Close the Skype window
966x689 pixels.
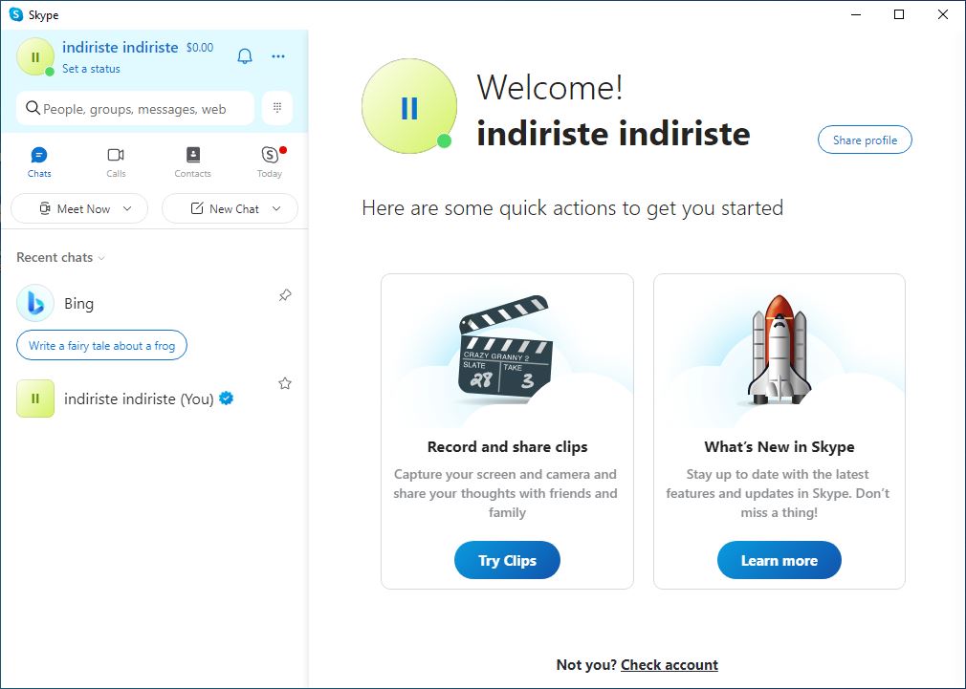943,14
